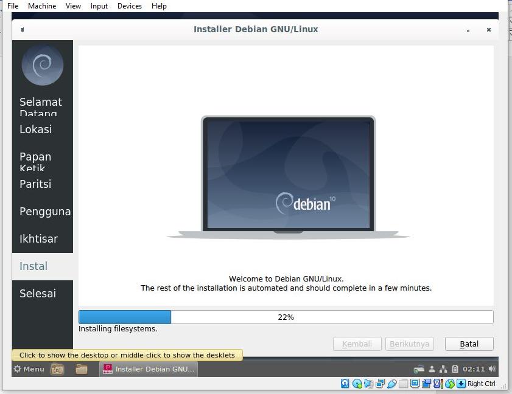
Task: Select the Selesai step in sidebar
Action: 43,294
